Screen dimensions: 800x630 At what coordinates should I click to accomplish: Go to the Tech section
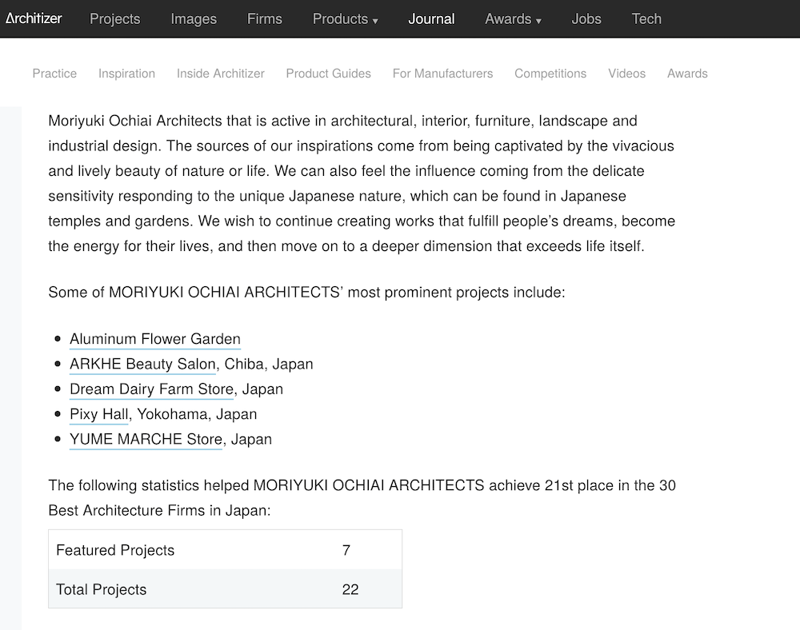point(646,19)
